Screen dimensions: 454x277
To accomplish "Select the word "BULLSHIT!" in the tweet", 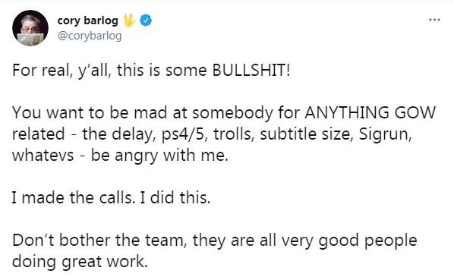I will [x=251, y=70].
